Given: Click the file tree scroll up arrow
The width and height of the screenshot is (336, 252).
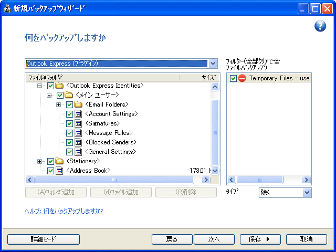Looking at the screenshot, I should (x=215, y=87).
